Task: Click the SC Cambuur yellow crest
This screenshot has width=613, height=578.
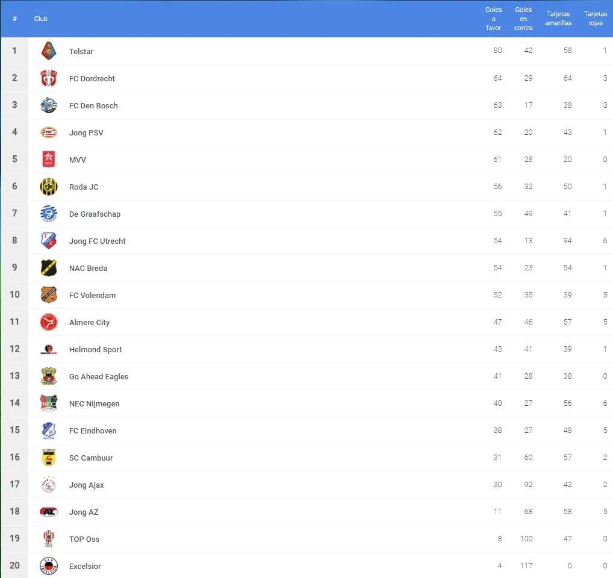Action: tap(49, 457)
